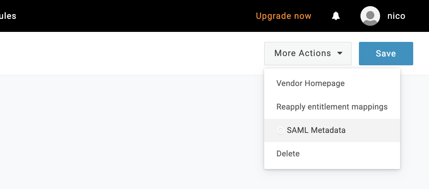This screenshot has height=189, width=429.
Task: Click the 'More Actions' text label
Action: 302,53
